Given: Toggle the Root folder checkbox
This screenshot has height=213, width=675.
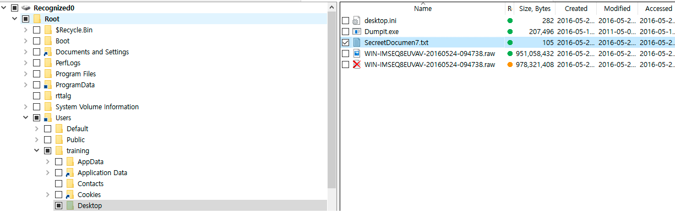Looking at the screenshot, I should [x=26, y=19].
